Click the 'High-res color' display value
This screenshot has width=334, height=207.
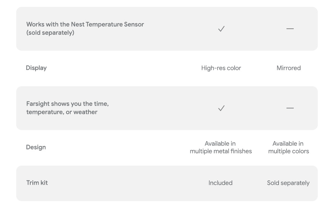pos(221,68)
